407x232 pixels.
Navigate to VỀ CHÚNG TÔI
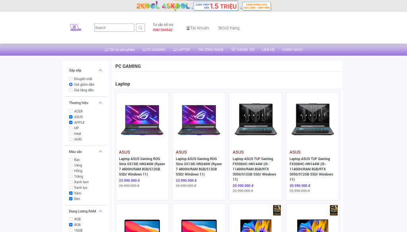243,50
